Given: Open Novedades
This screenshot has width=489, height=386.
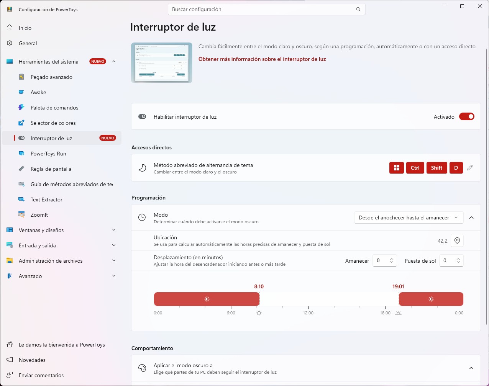Looking at the screenshot, I should [61, 360].
